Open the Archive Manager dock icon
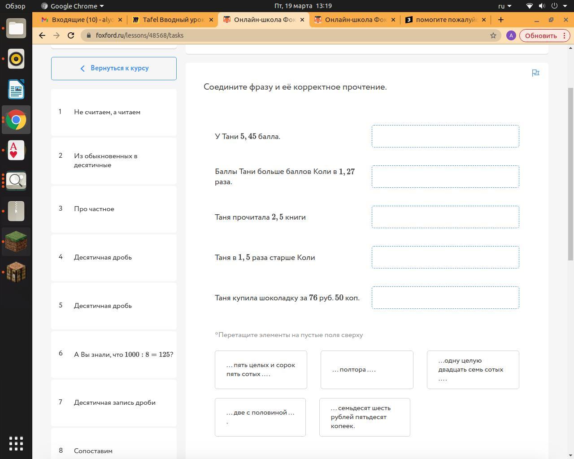The width and height of the screenshot is (574, 459). point(16,211)
